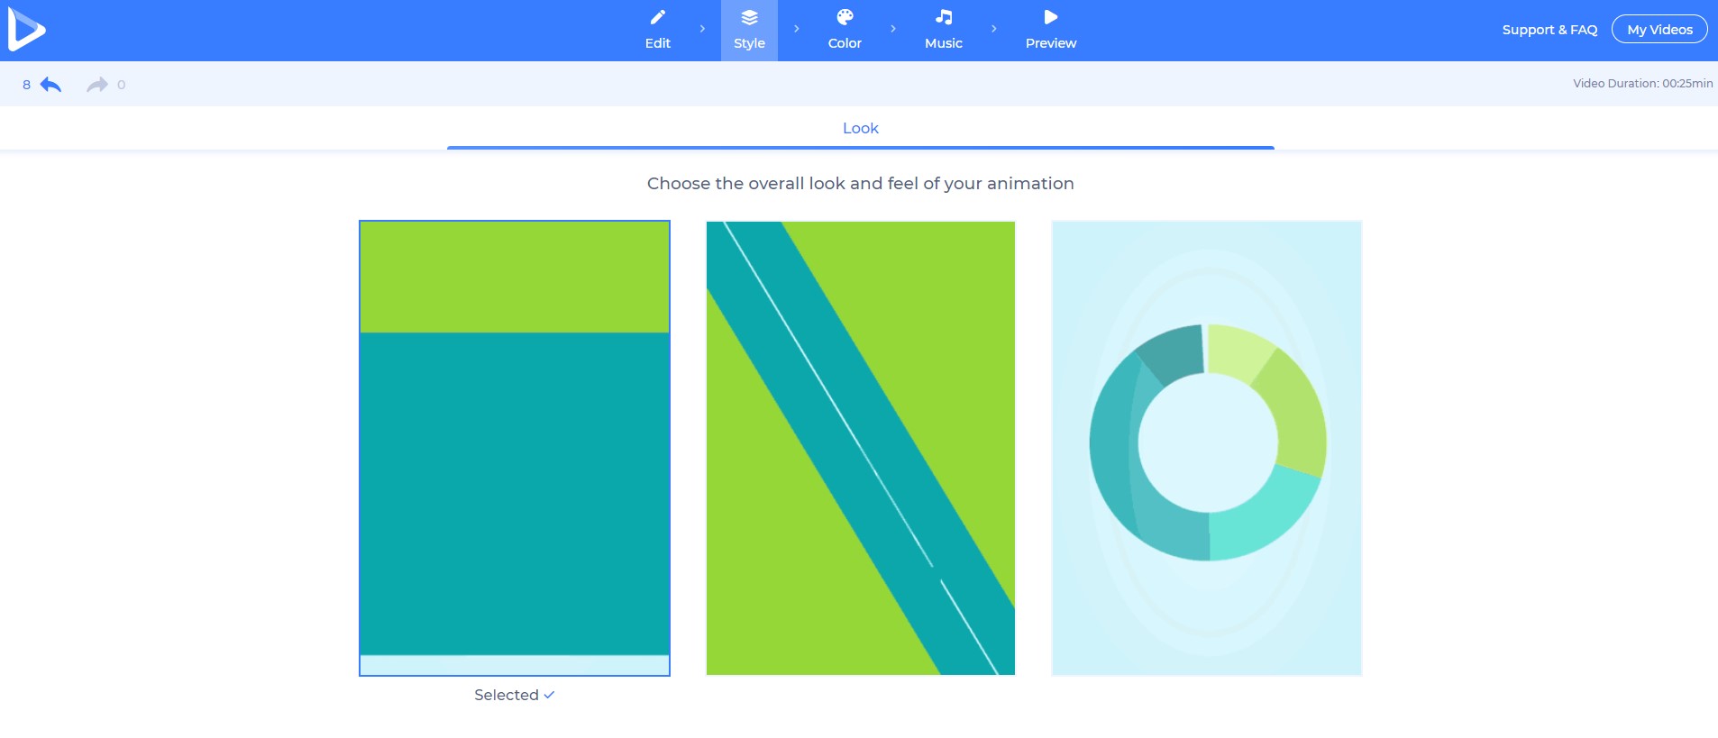Screen dimensions: 1718x738
Task: Click chevron between Color and Music
Action: (x=892, y=30)
